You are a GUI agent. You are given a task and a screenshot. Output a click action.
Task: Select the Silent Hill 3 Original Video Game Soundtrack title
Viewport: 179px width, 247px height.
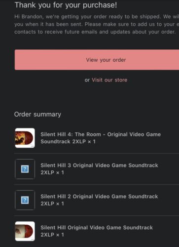[99, 165]
